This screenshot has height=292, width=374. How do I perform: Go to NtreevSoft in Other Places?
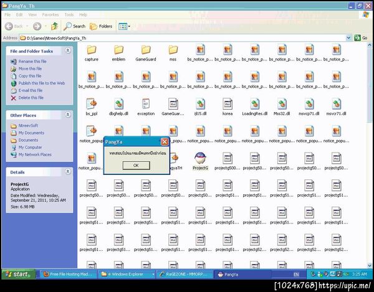point(28,126)
